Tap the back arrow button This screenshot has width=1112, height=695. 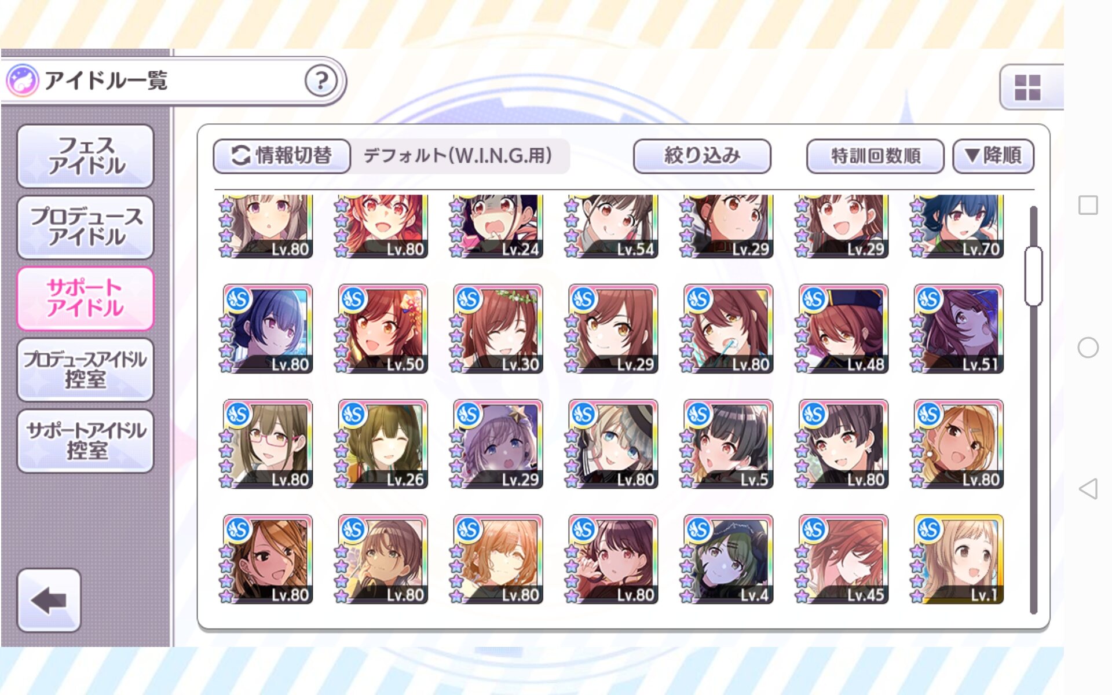pyautogui.click(x=49, y=600)
